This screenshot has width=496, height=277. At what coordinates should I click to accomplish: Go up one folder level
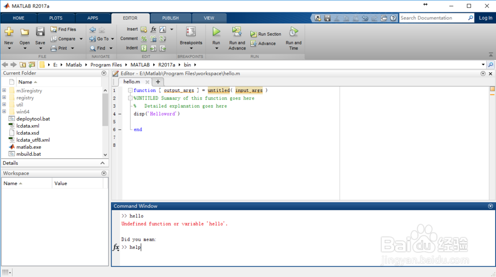(23, 65)
